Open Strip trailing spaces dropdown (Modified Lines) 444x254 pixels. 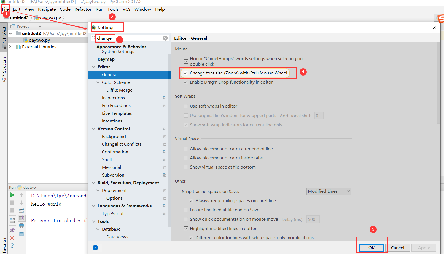coord(329,191)
